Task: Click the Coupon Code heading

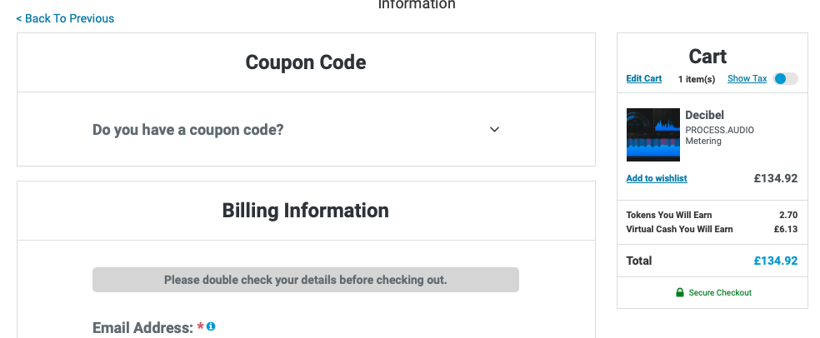Action: click(306, 62)
